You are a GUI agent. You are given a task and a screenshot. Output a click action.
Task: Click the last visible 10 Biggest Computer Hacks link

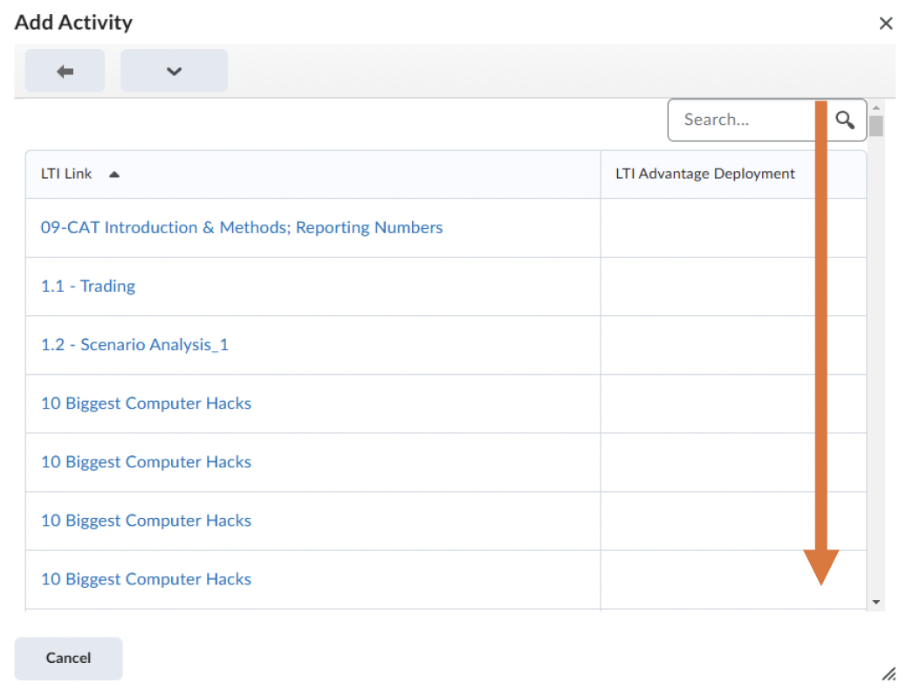pyautogui.click(x=146, y=579)
